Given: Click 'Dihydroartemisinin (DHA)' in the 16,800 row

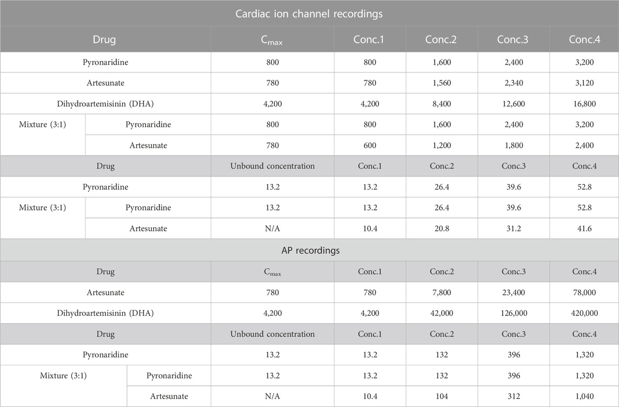Looking at the screenshot, I should click(105, 104).
